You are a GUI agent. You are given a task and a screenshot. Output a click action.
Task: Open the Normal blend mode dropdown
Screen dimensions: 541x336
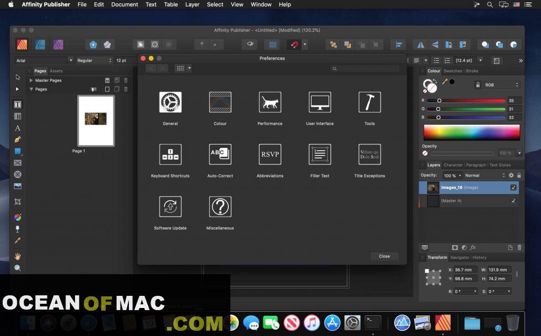tap(484, 175)
